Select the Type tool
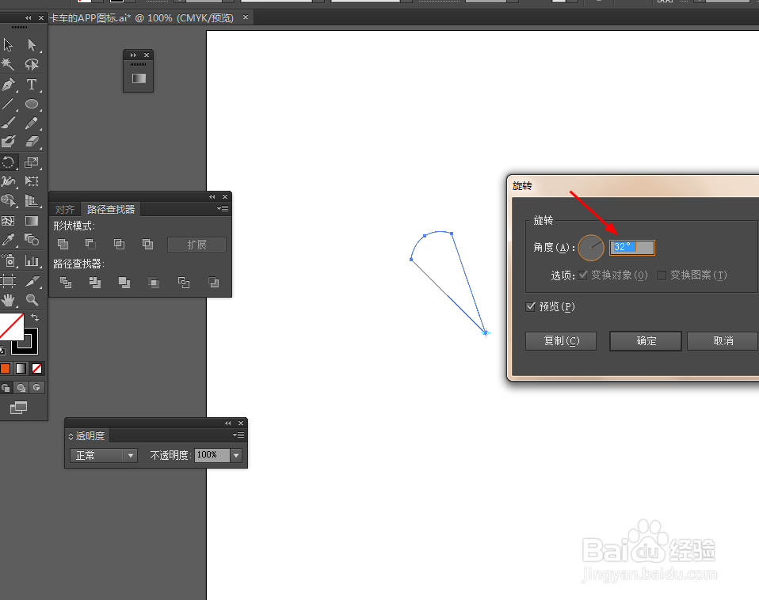The image size is (759, 600). coord(32,85)
